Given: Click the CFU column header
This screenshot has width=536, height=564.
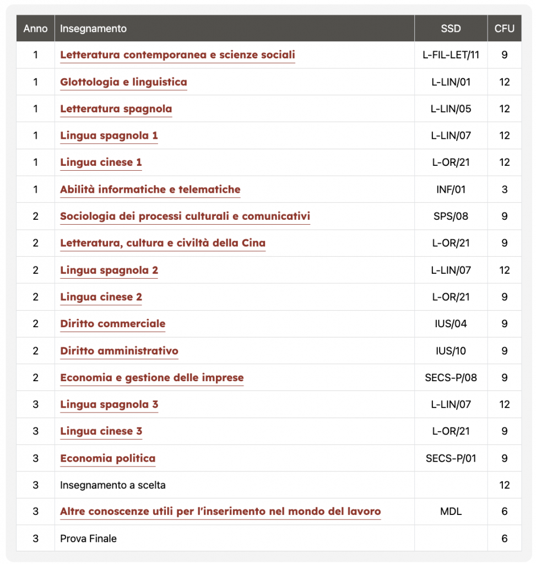Looking at the screenshot, I should tap(504, 29).
